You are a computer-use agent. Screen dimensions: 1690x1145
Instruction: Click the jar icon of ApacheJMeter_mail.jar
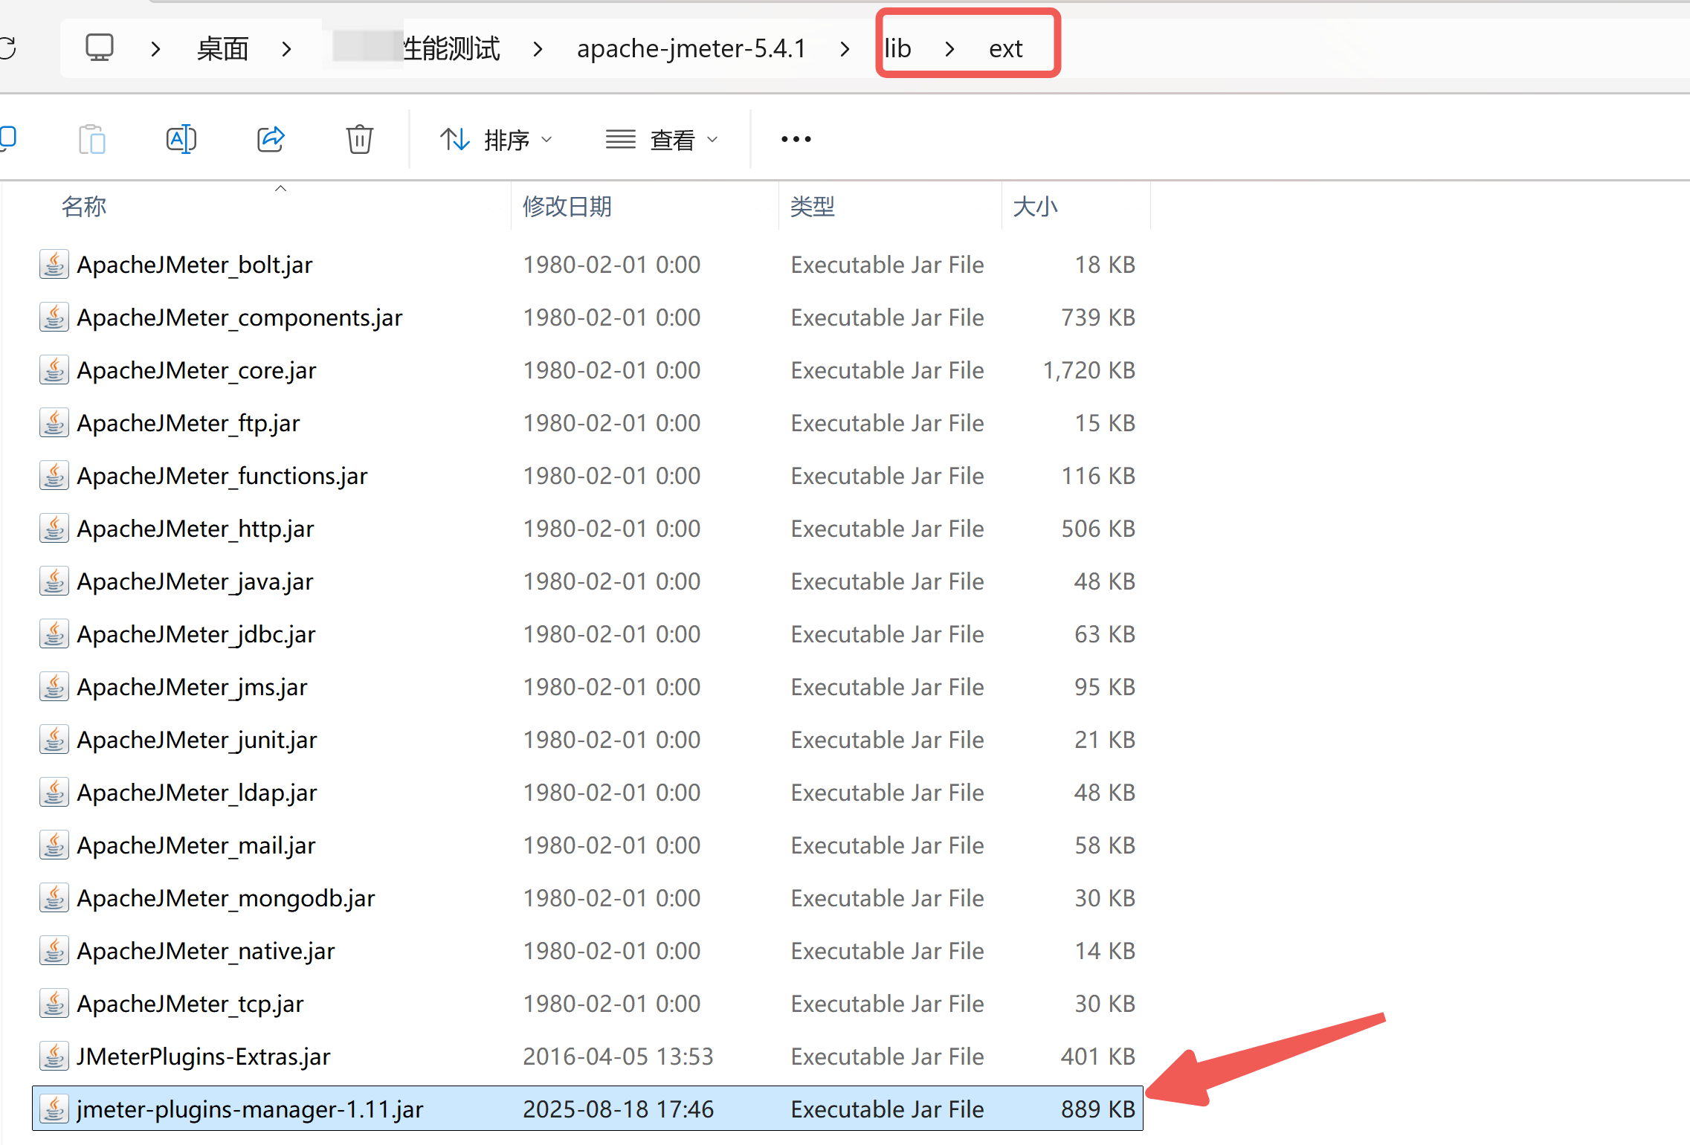click(54, 845)
